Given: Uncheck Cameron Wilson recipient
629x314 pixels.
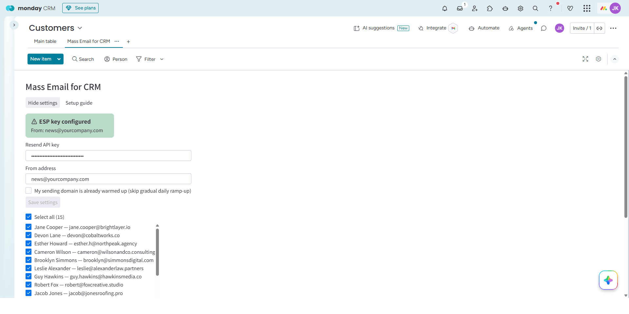Looking at the screenshot, I should pos(29,252).
